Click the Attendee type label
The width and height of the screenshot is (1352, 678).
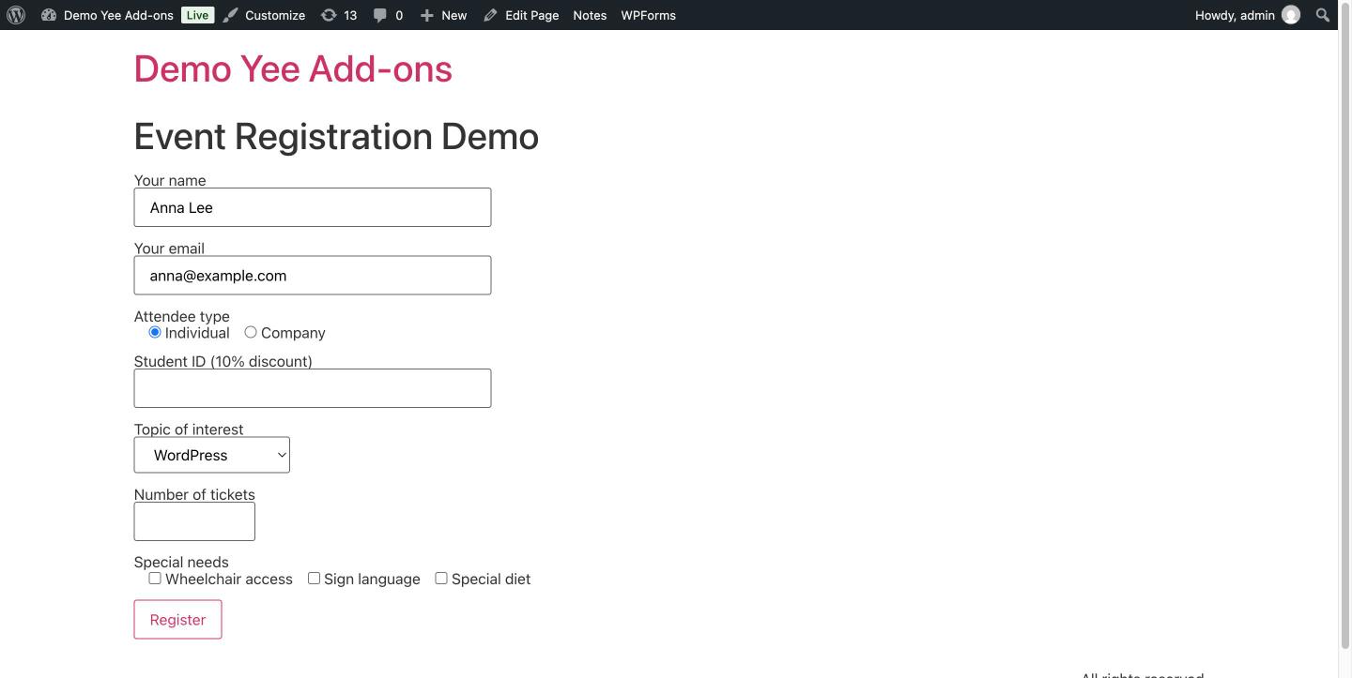click(182, 316)
